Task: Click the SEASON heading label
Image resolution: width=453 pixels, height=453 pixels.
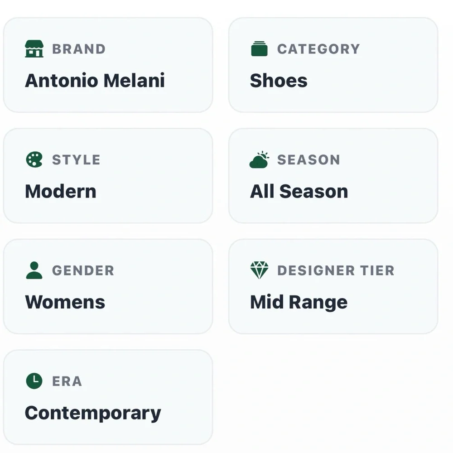Action: (x=308, y=160)
